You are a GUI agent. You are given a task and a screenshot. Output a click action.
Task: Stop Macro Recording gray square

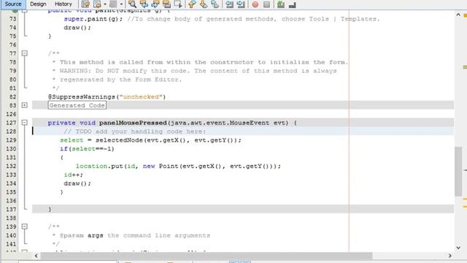point(266,4)
